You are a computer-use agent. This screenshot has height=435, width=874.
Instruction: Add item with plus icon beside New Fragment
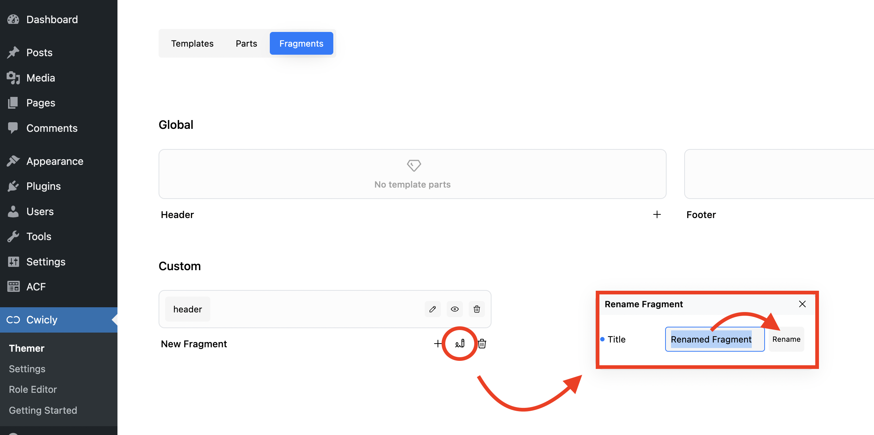438,344
